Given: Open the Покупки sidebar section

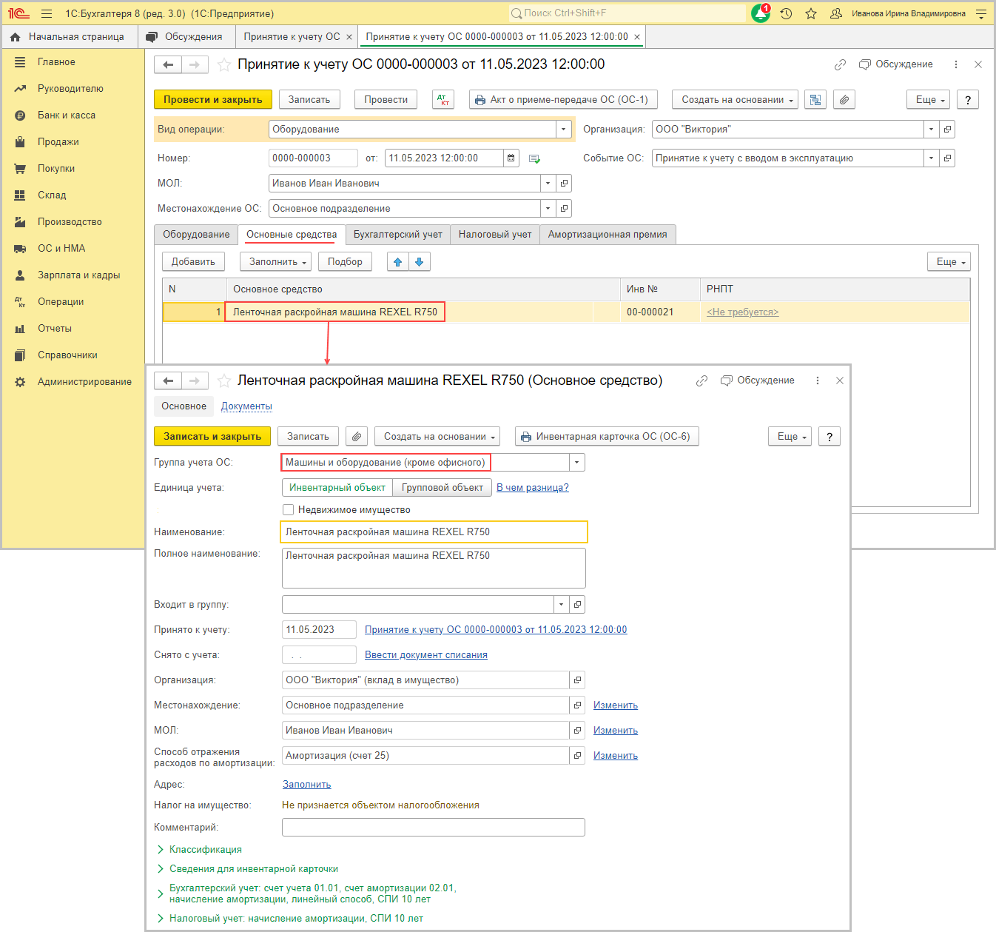Looking at the screenshot, I should 56,169.
